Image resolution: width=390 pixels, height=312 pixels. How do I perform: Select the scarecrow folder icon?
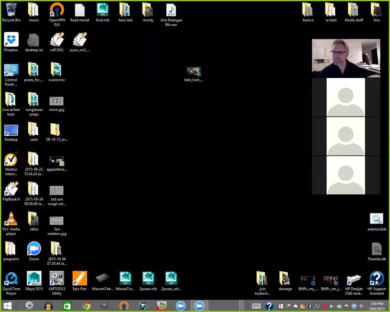tap(57, 72)
